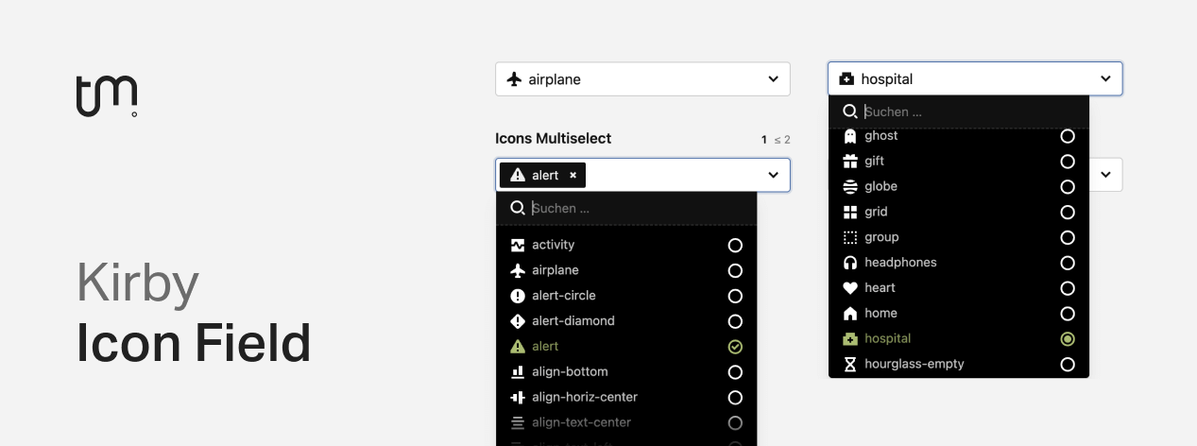
Task: Click the heart icon
Action: point(849,288)
